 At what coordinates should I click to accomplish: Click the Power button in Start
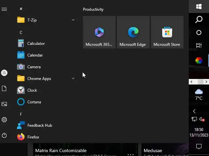[x=4, y=135]
